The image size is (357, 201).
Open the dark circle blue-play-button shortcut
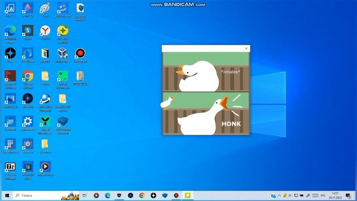(x=28, y=100)
